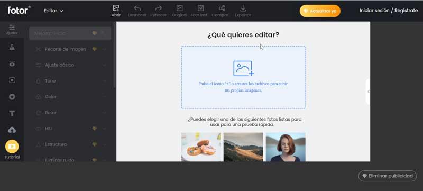This screenshot has height=191, width=423.
Task: Click the Recorte de imagen premium diamond badge
Action: tap(95, 49)
